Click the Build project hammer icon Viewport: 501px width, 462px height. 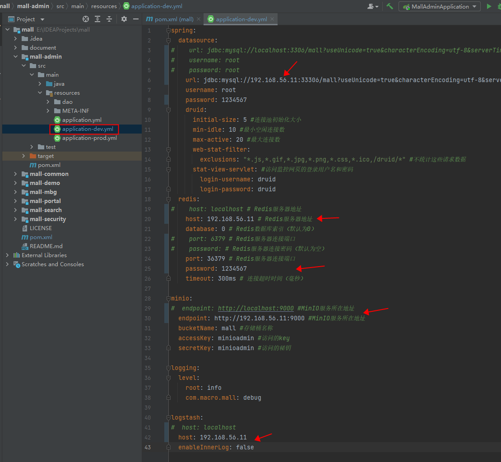pyautogui.click(x=389, y=7)
